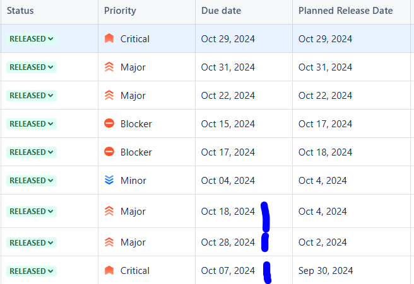This screenshot has width=414, height=284.
Task: Edit planned release date Sep 30, 2024
Action: pyautogui.click(x=326, y=271)
